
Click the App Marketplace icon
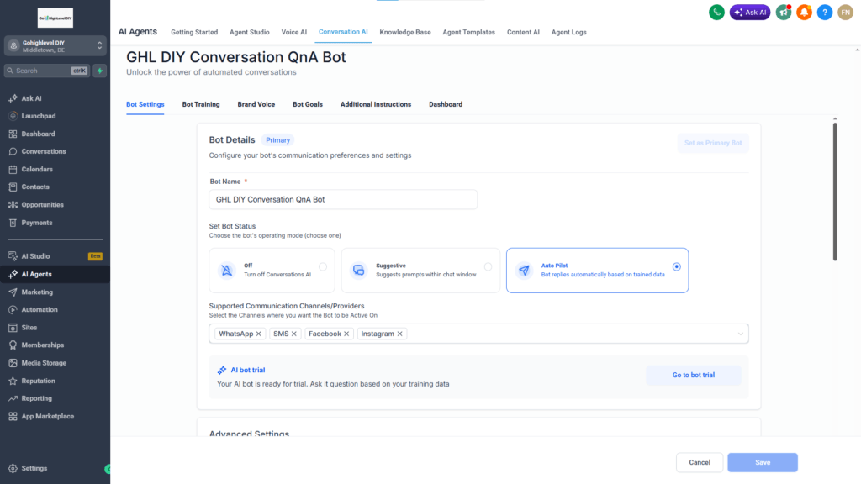point(13,417)
